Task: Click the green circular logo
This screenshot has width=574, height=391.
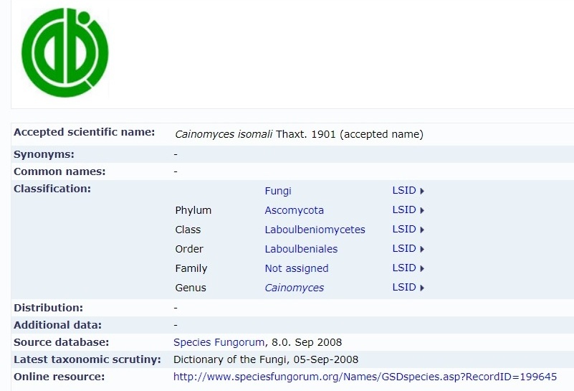Action: (x=64, y=52)
